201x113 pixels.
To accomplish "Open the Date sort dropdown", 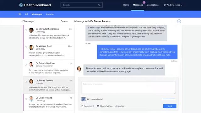I will [64, 21].
